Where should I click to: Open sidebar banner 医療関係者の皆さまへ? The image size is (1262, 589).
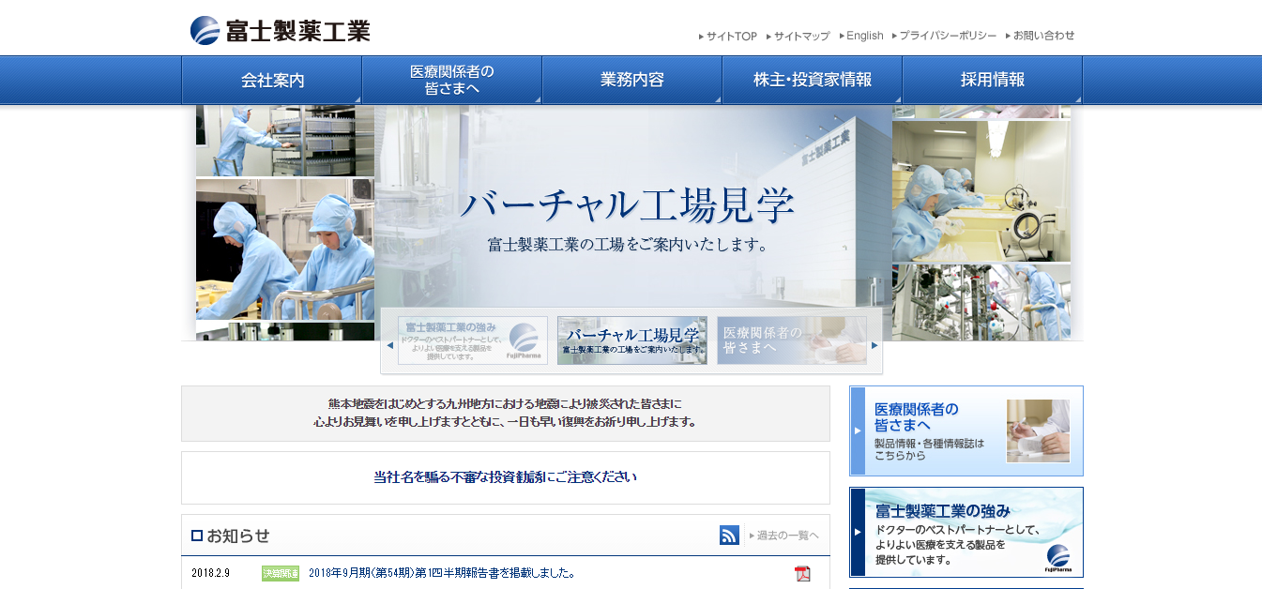[966, 430]
